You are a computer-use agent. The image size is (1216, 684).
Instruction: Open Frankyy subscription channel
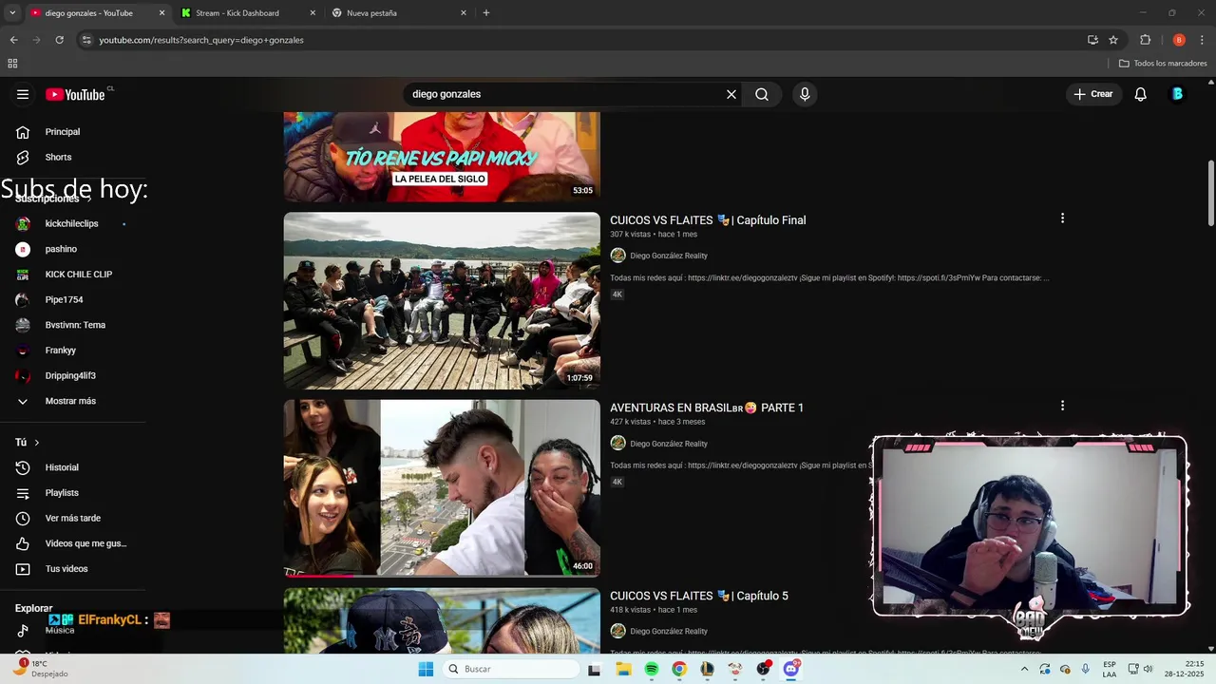[60, 351]
